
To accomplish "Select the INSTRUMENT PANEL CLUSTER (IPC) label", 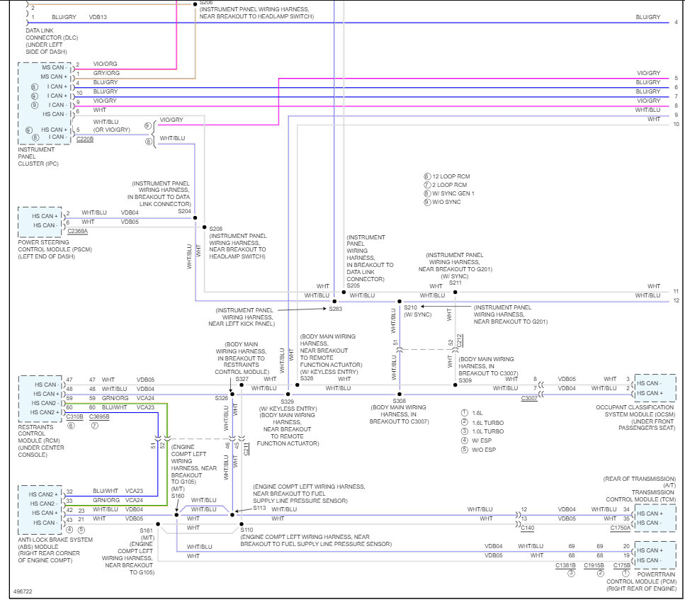I will pos(38,157).
